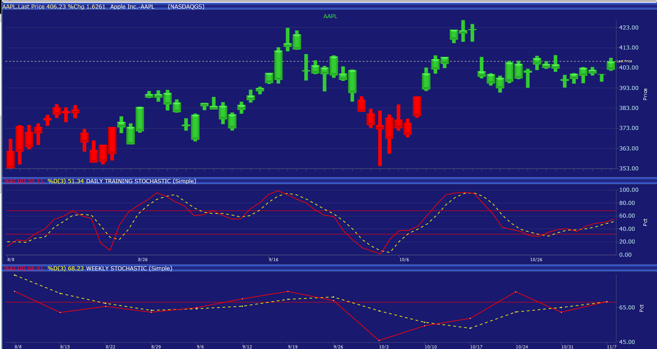Image resolution: width=657 pixels, height=349 pixels.
Task: Click the vertical 'Price' axis title
Action: (x=645, y=94)
